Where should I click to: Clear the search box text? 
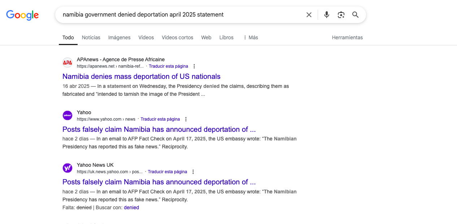309,15
